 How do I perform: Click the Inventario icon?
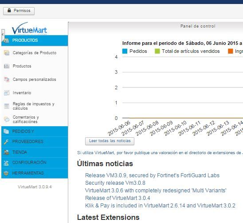coord(7,93)
